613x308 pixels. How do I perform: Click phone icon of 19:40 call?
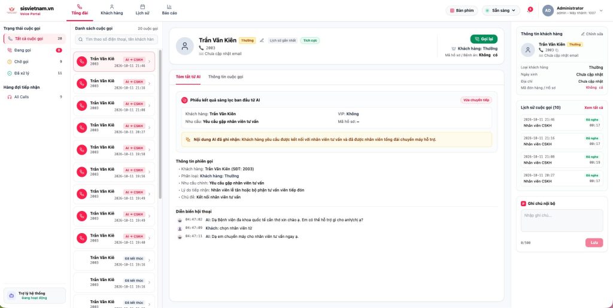point(81,238)
